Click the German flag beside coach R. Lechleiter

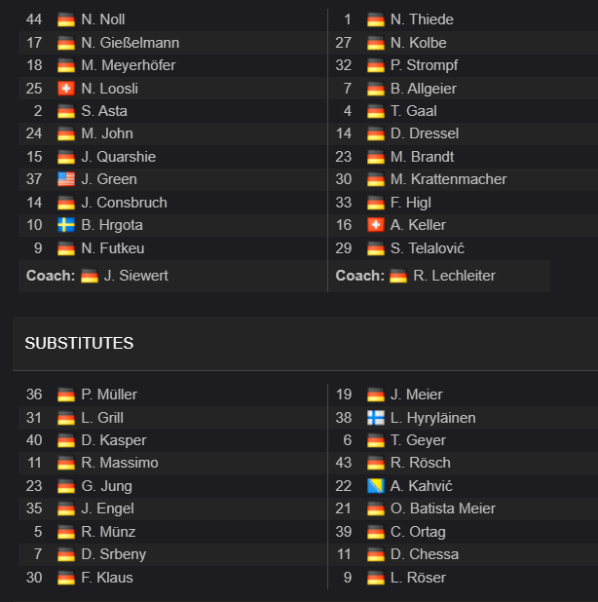(x=398, y=276)
